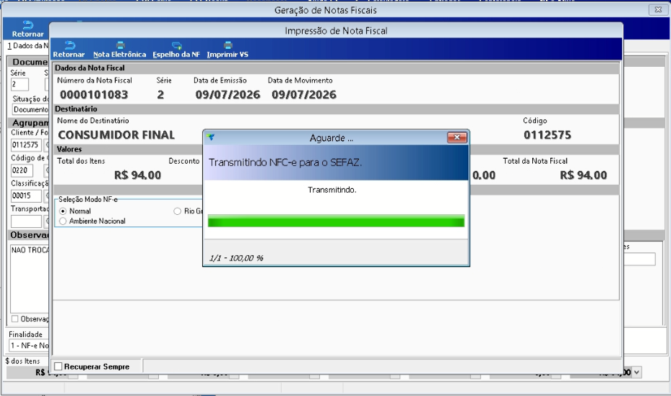Click Cliente field containing 0112575

pyautogui.click(x=26, y=145)
